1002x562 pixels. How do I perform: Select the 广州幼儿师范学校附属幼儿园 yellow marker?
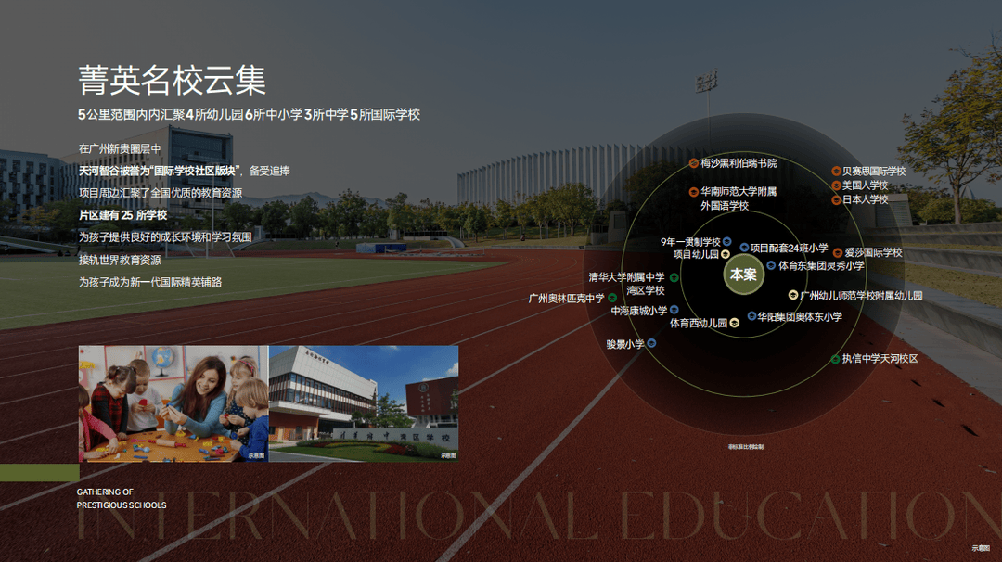coord(793,295)
